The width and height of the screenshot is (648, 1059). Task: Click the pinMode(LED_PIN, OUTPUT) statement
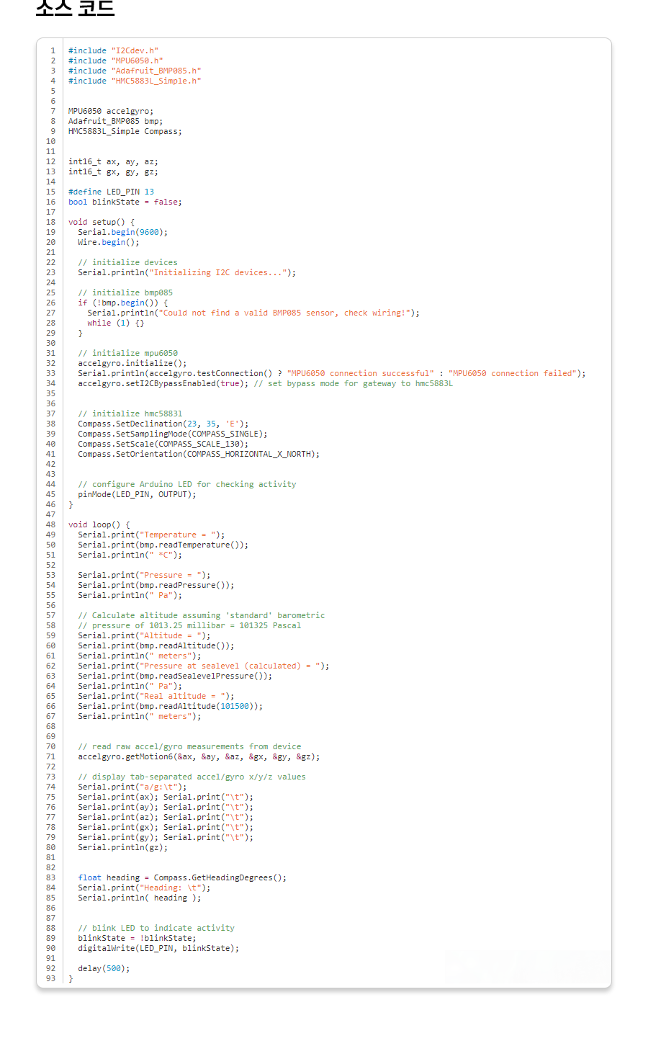(x=137, y=494)
